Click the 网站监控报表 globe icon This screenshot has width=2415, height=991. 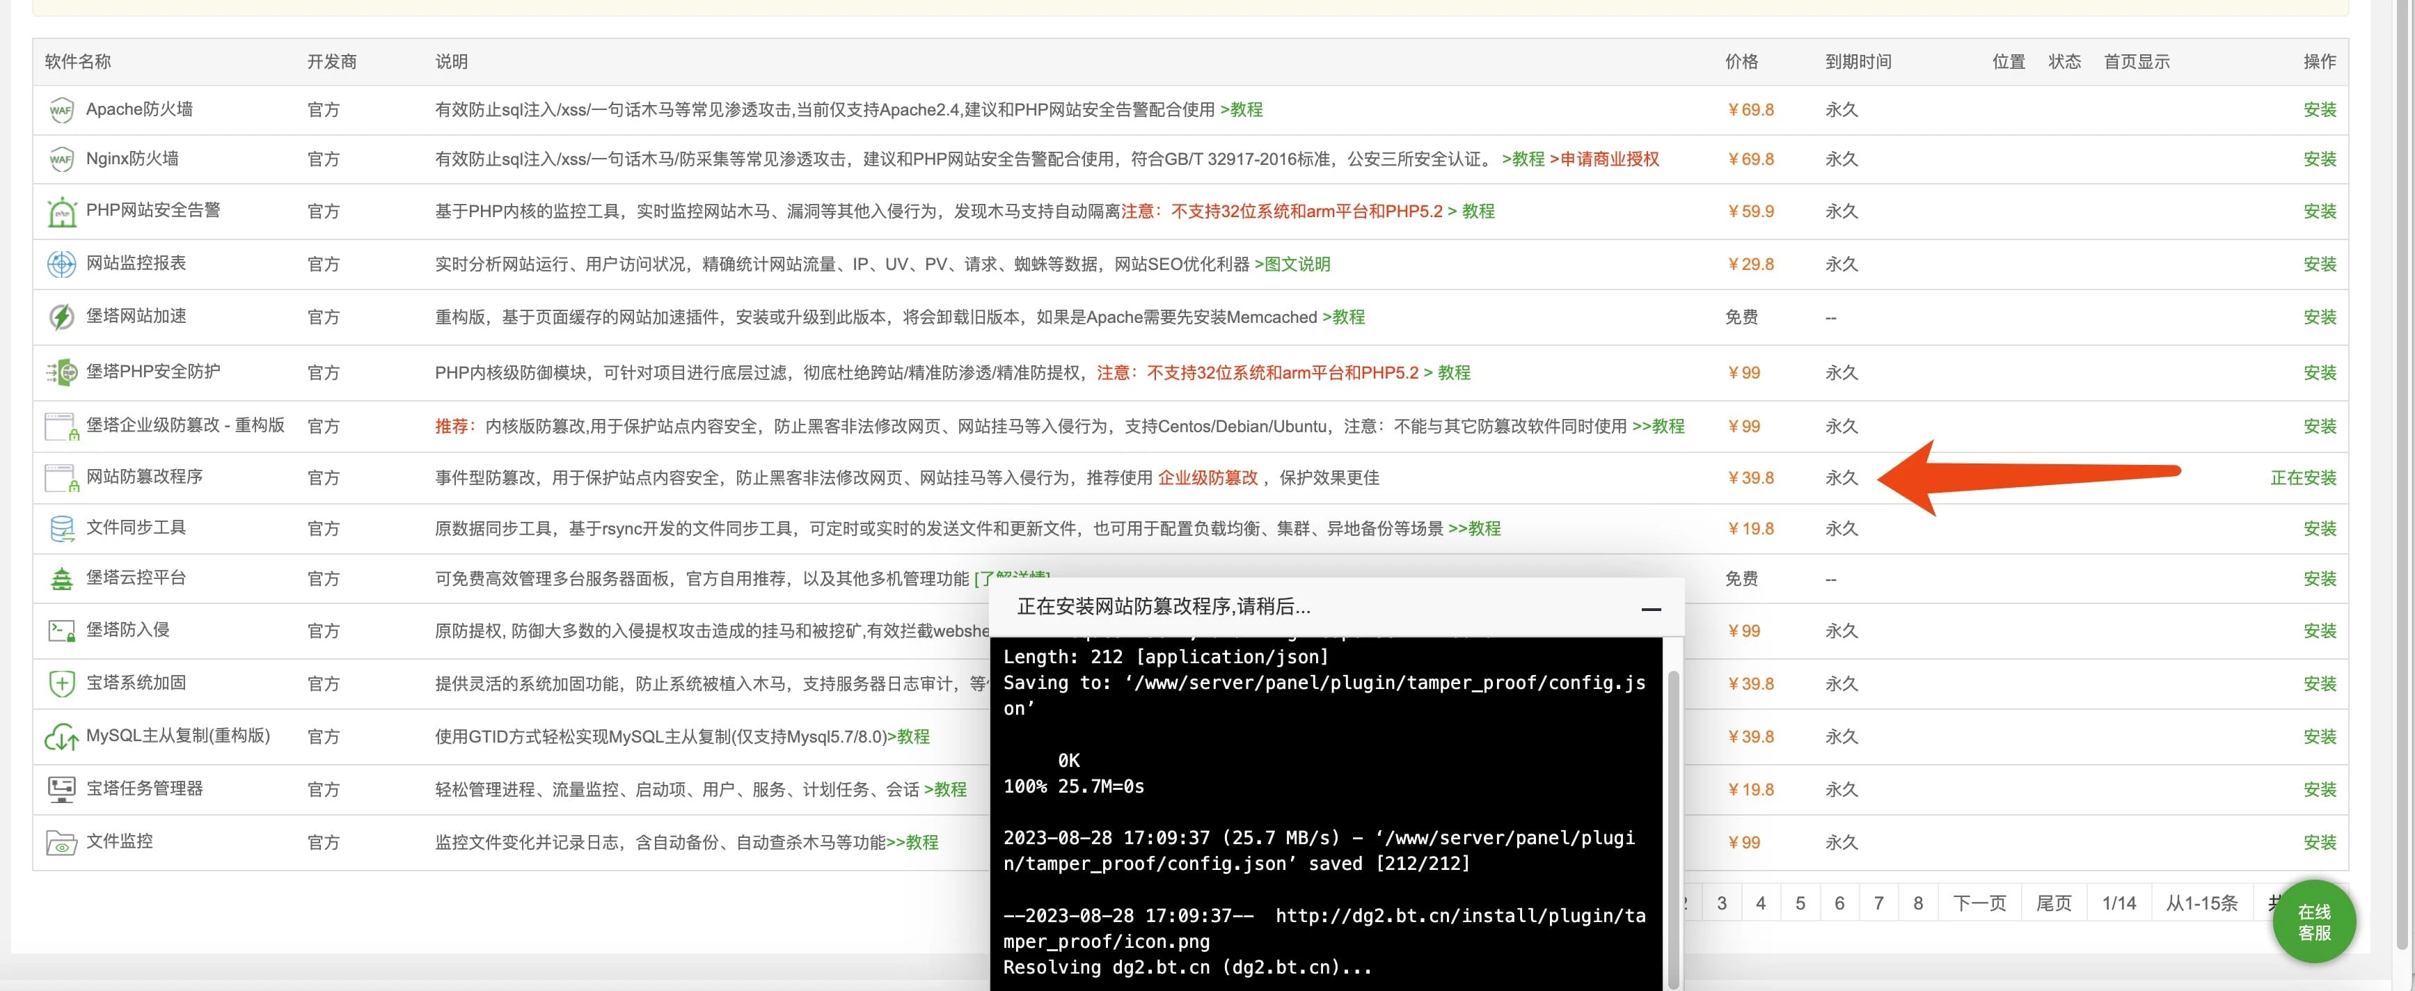pos(61,264)
